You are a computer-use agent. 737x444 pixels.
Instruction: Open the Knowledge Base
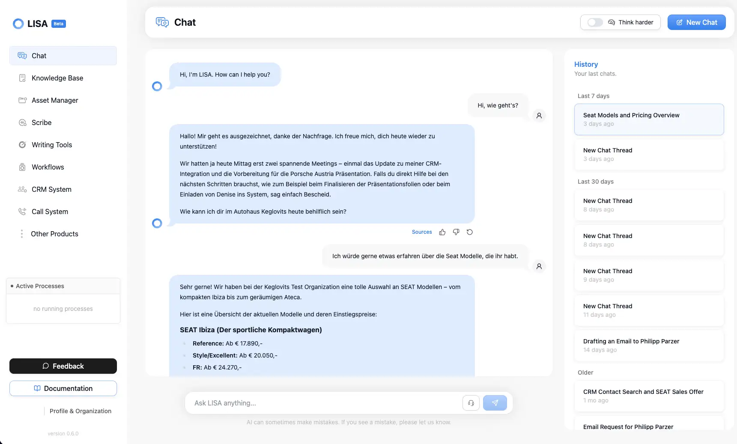(57, 78)
